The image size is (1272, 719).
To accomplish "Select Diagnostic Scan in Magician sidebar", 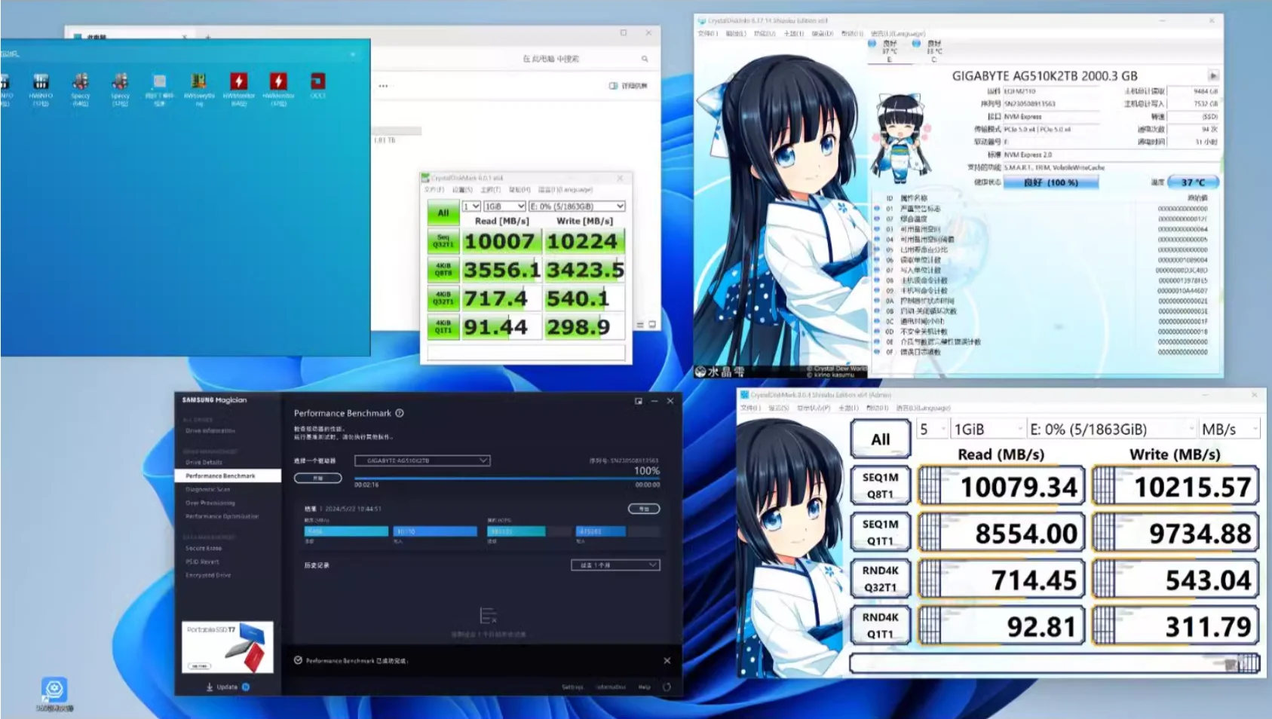I will click(208, 489).
